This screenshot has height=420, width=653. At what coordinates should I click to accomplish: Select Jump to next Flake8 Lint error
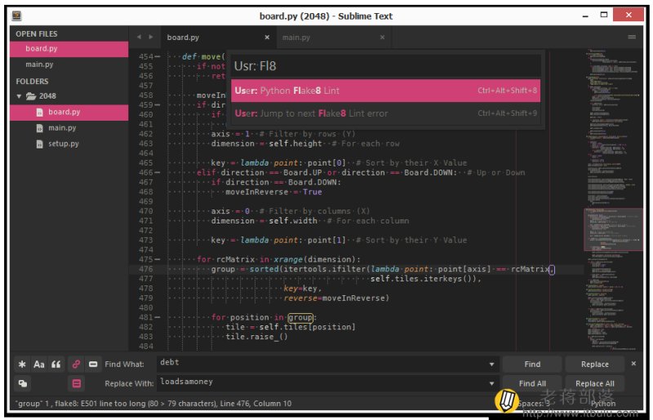(385, 113)
